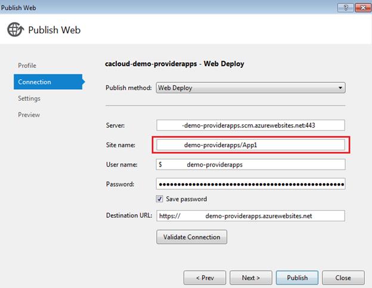The width and height of the screenshot is (372, 288).
Task: Focus the User name field
Action: (x=250, y=164)
